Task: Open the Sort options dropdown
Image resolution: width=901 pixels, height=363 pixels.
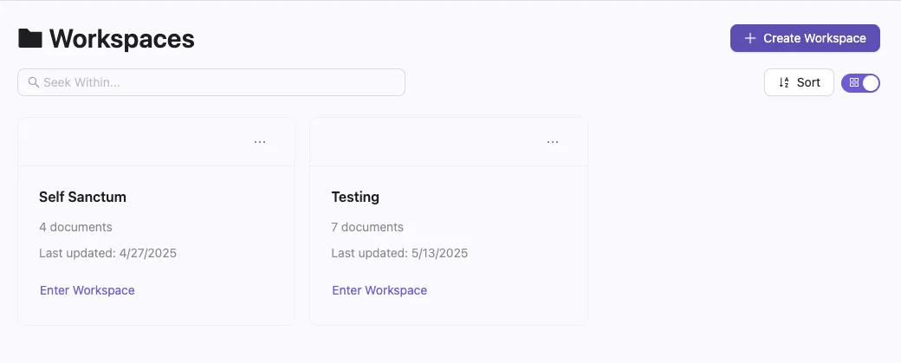Action: tap(799, 82)
